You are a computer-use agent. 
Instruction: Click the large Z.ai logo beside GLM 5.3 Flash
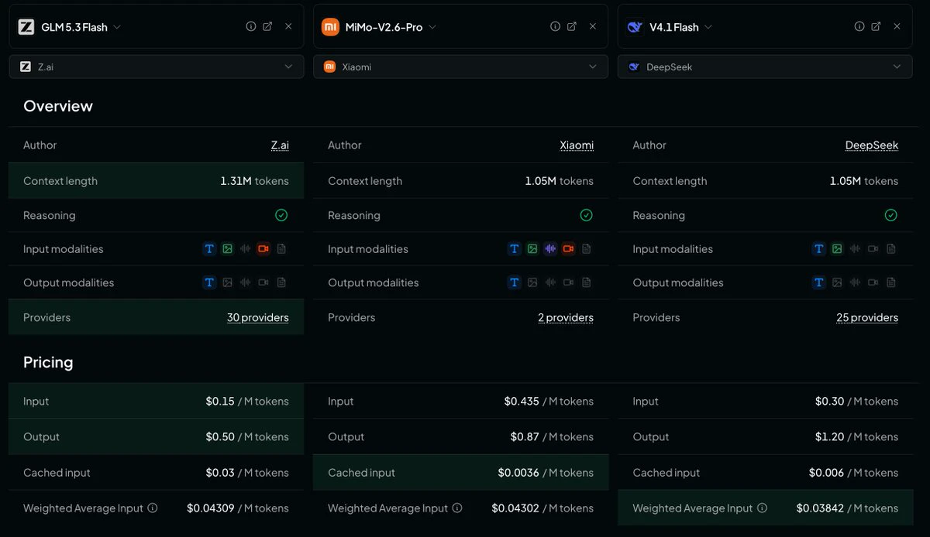point(26,27)
